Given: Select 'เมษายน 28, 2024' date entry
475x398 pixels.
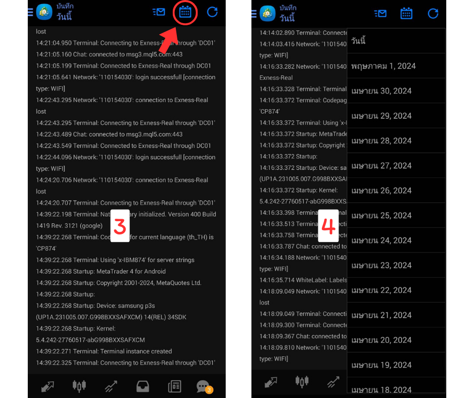Looking at the screenshot, I should point(396,140).
